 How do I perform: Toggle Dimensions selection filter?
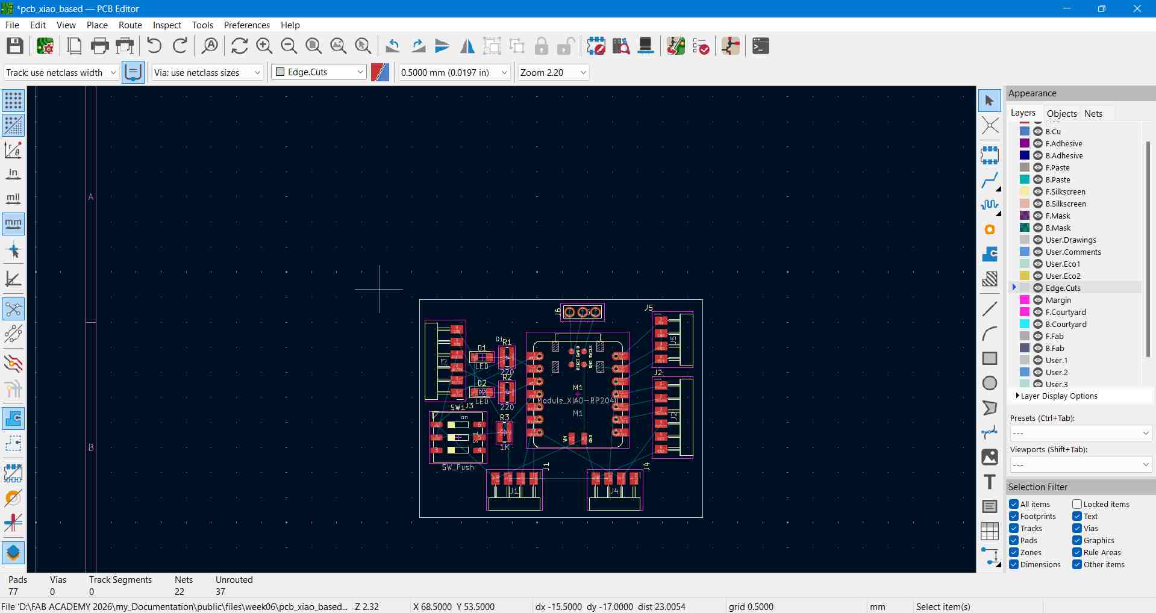coord(1014,564)
